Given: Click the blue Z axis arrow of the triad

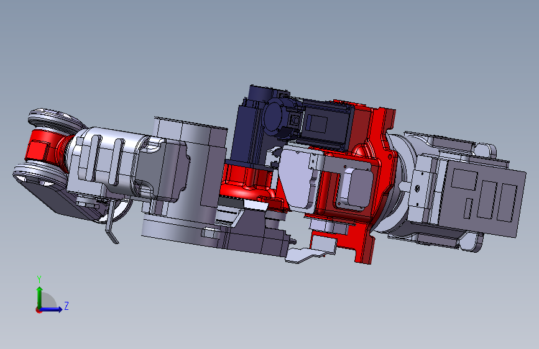Looking at the screenshot, I should [52, 309].
